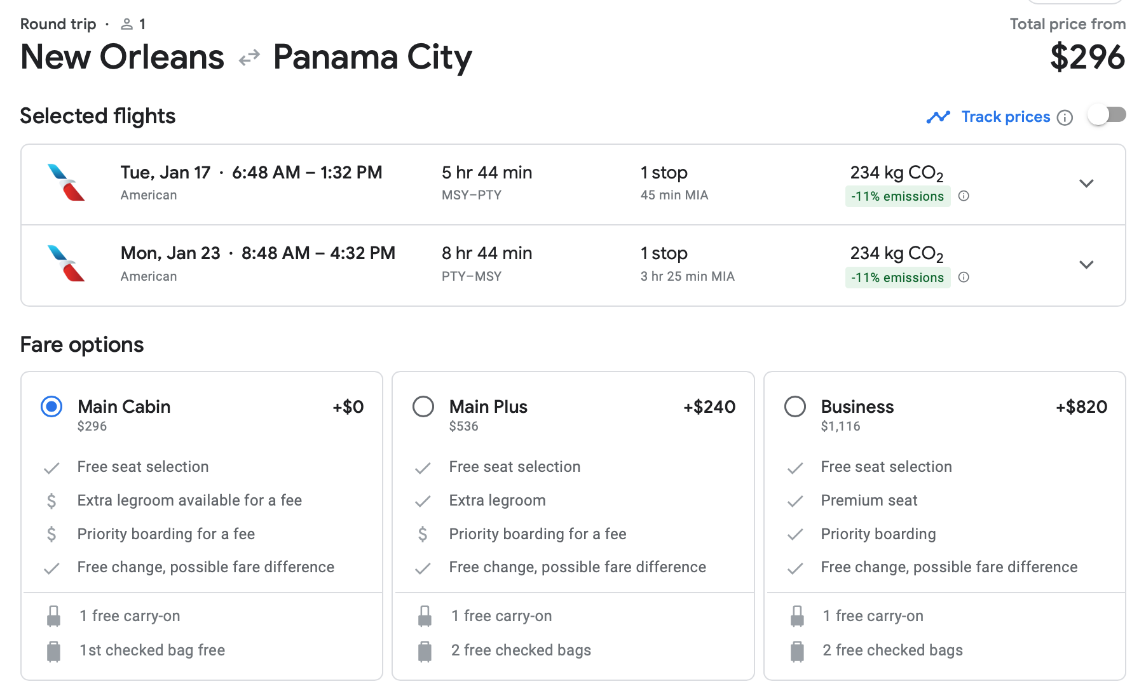This screenshot has height=691, width=1139.
Task: Click the Track prices info icon
Action: [1065, 117]
